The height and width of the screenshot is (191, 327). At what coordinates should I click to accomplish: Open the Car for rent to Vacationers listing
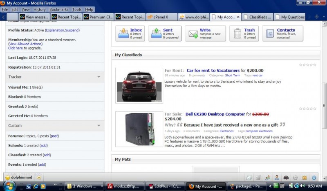point(213,71)
